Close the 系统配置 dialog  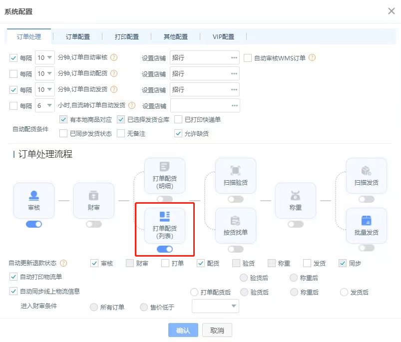[392, 11]
